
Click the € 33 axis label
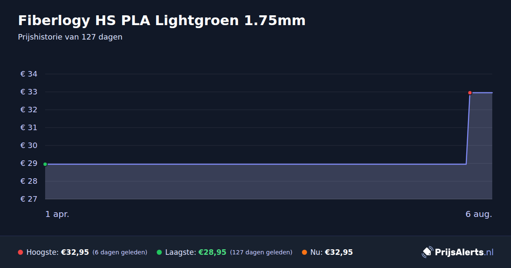point(29,92)
